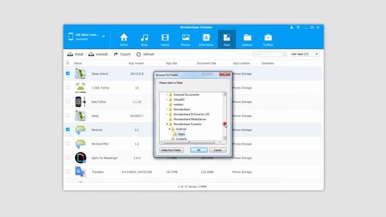
Task: Sort by App Location column header
Action: pyautogui.click(x=241, y=63)
